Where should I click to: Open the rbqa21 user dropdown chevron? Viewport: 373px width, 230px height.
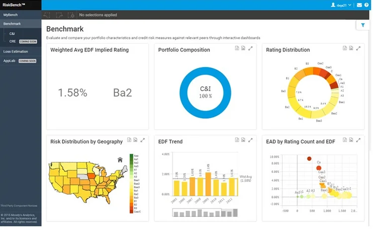tap(350, 5)
